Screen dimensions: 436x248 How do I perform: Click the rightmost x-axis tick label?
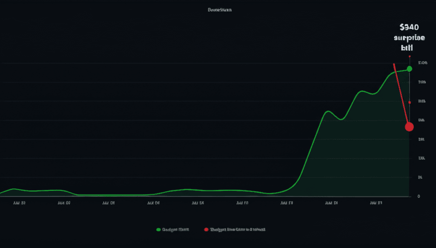pos(375,203)
